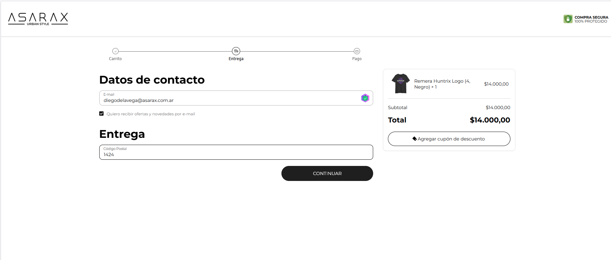Uncheck the offers and news e-mail checkbox
Image resolution: width=611 pixels, height=260 pixels.
coord(102,114)
